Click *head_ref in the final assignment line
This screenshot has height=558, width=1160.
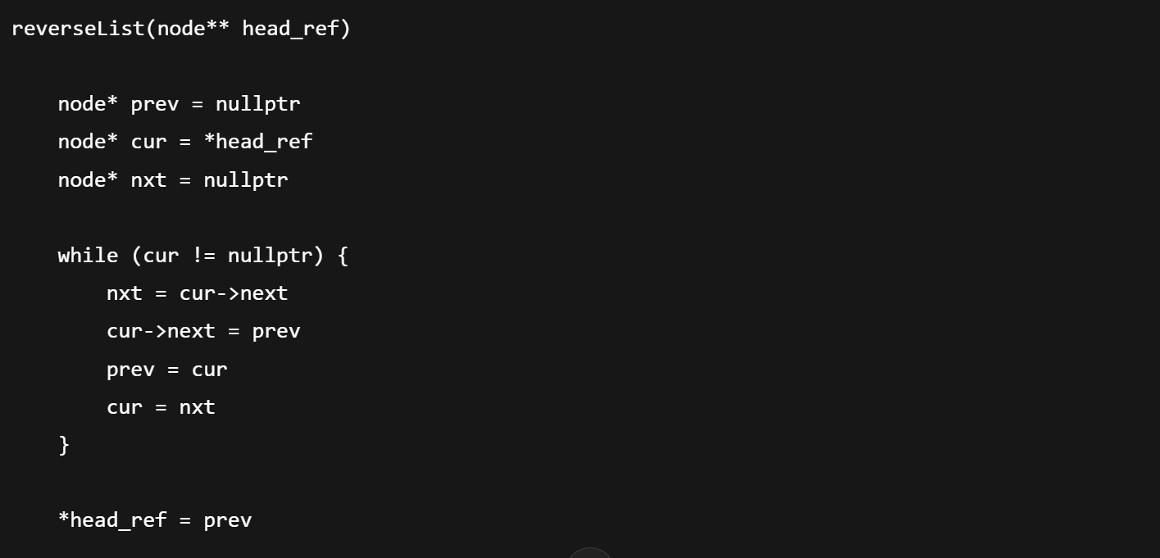[112, 520]
